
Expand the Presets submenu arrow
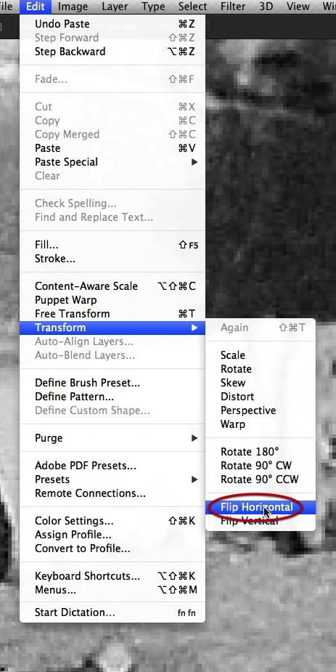click(194, 479)
